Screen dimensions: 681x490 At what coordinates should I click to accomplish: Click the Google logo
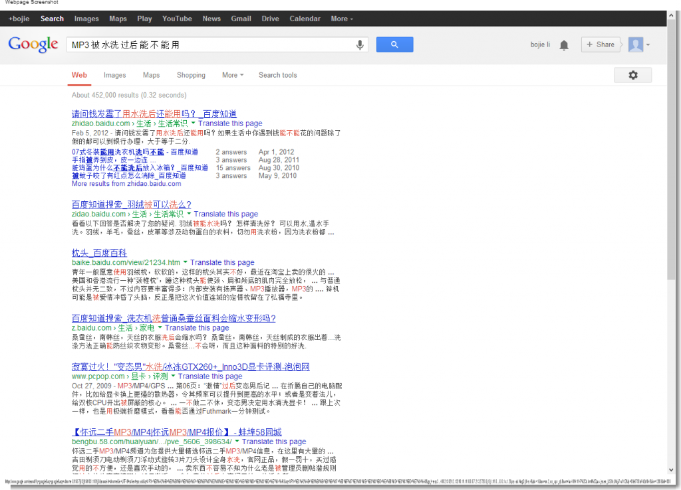33,44
